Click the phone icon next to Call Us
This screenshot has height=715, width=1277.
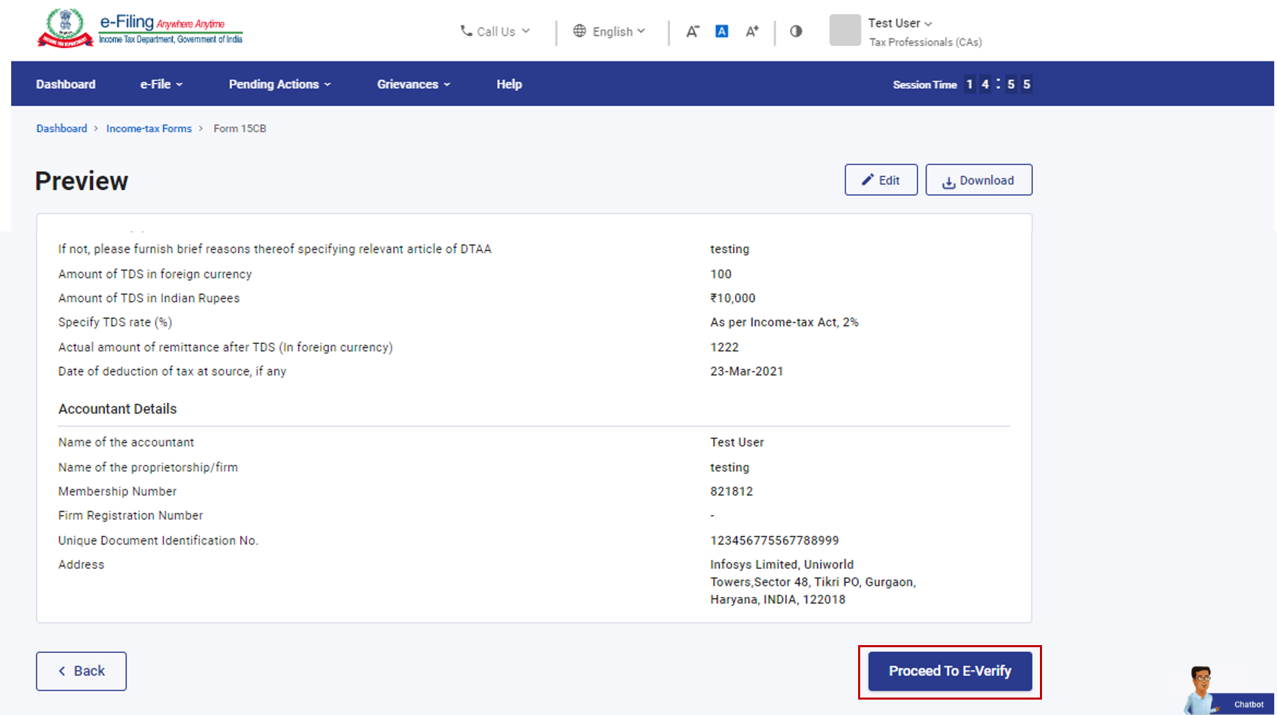tap(466, 31)
